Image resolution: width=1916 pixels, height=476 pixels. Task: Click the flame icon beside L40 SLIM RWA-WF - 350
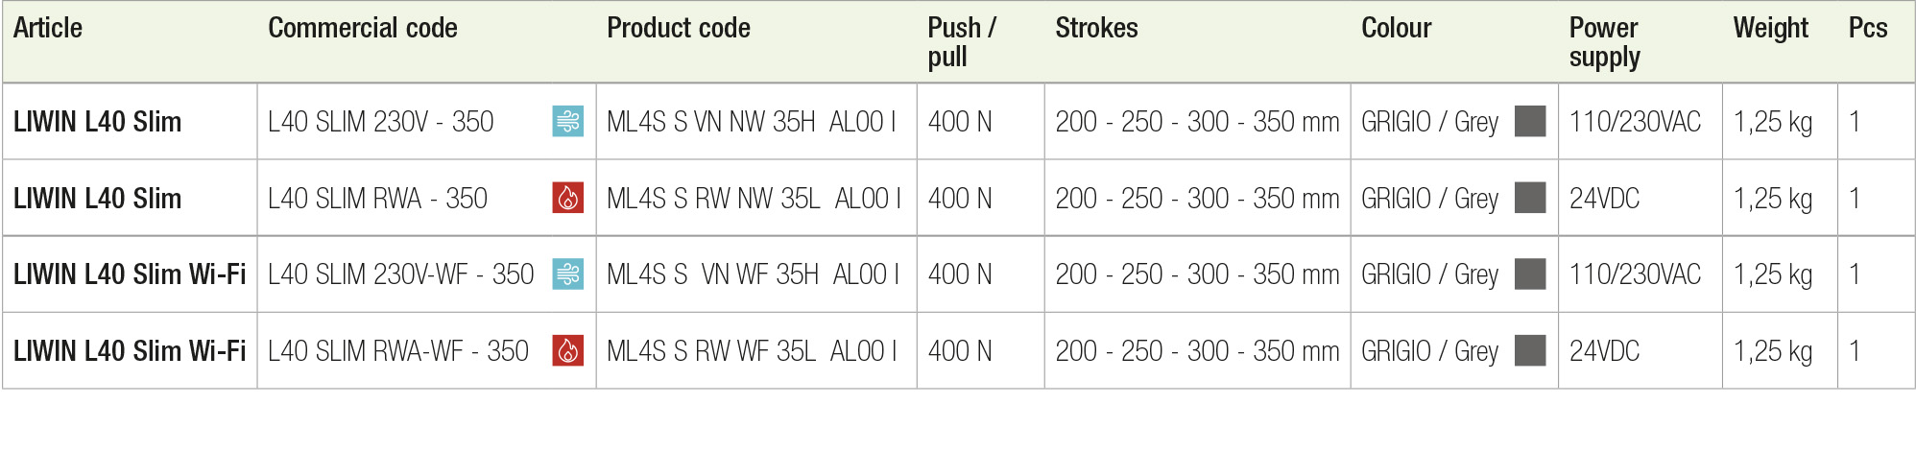[x=568, y=350]
